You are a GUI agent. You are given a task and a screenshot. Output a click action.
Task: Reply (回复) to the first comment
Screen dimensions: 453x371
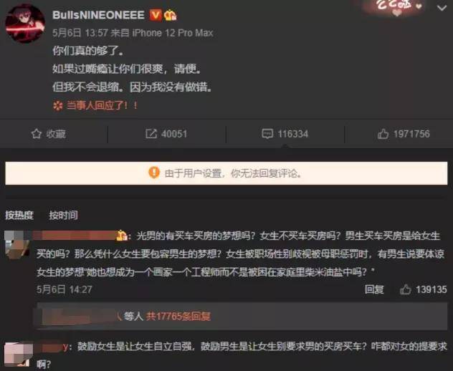pyautogui.click(x=374, y=289)
